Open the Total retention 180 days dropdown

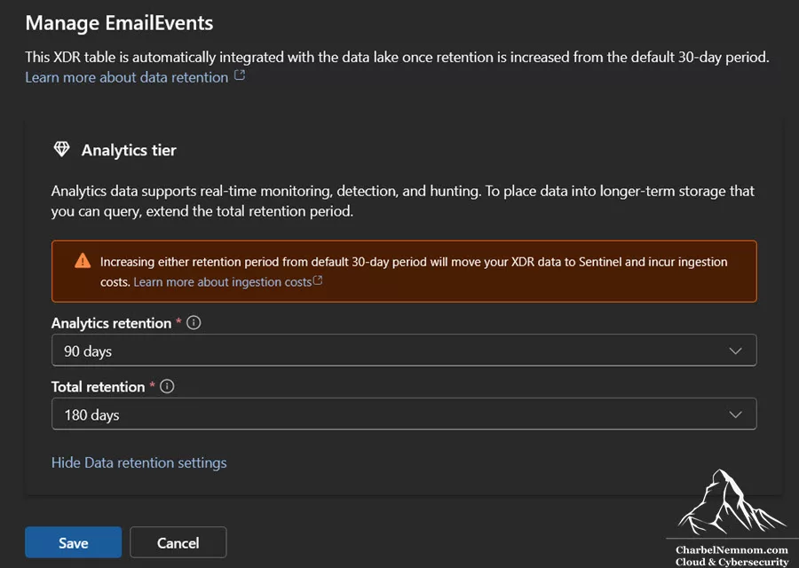(x=404, y=414)
